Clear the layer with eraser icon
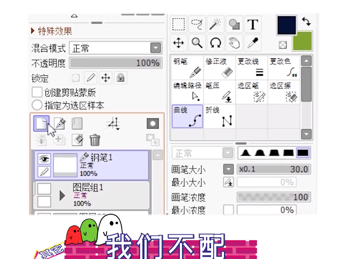This screenshot has height=259, width=350. (77, 140)
